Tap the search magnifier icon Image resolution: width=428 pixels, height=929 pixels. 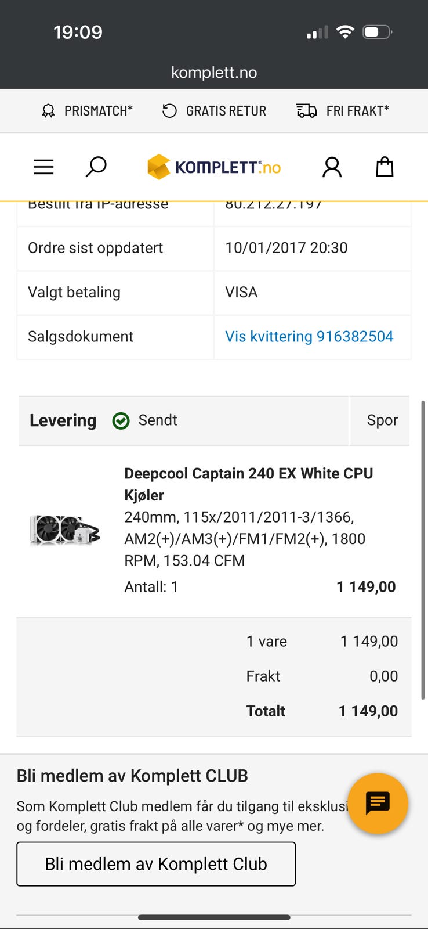(x=96, y=167)
